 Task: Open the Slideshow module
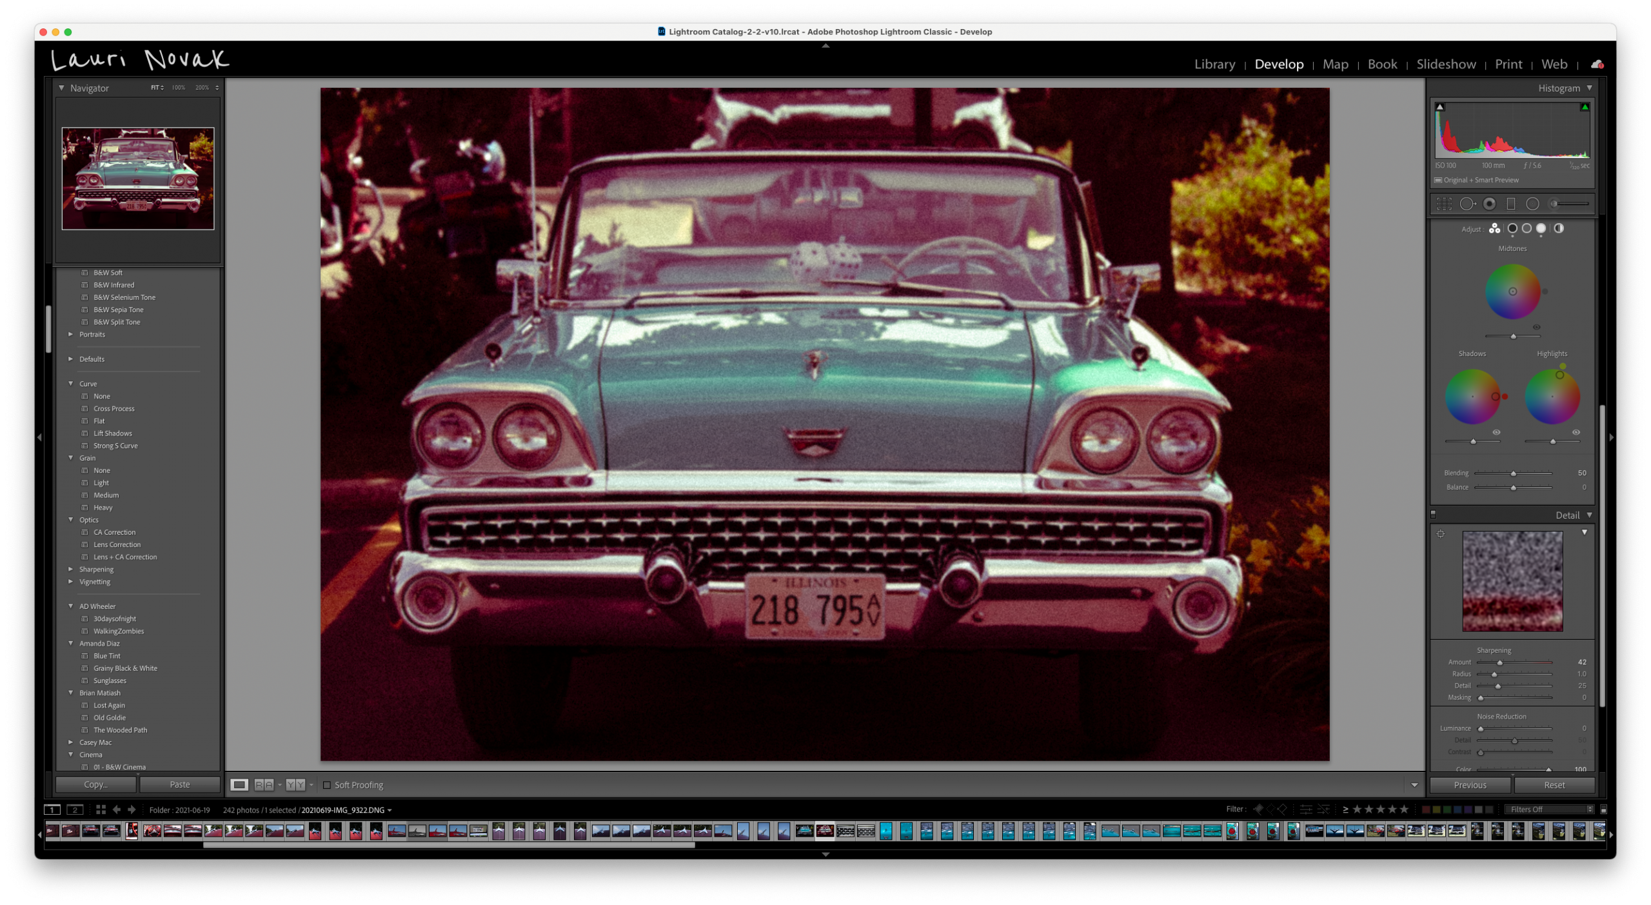click(x=1446, y=64)
